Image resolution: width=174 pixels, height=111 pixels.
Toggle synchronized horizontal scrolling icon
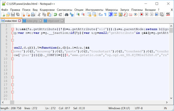coord(94,14)
